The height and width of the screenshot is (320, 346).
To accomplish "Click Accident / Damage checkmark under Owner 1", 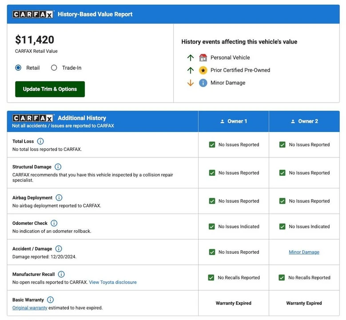I will tap(212, 252).
